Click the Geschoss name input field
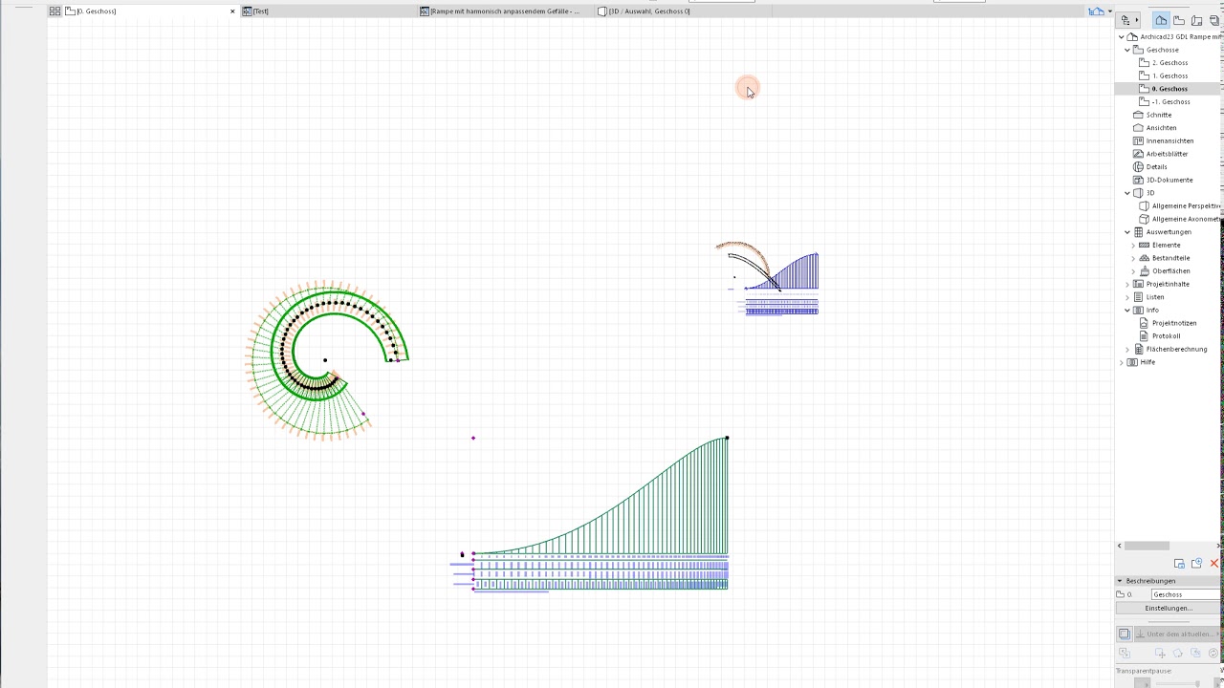Viewport: 1224px width, 688px height. point(1186,594)
